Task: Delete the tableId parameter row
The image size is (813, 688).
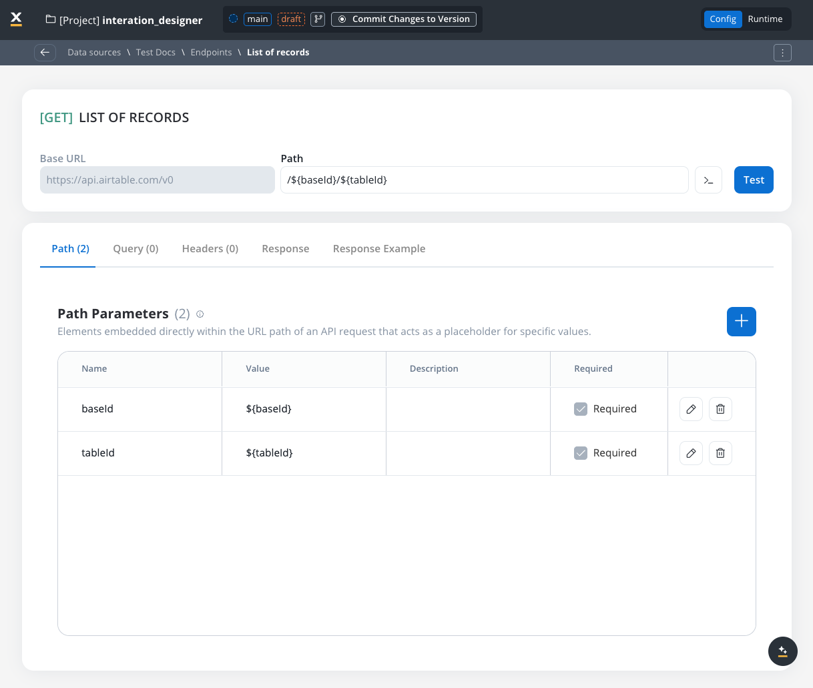Action: 720,453
